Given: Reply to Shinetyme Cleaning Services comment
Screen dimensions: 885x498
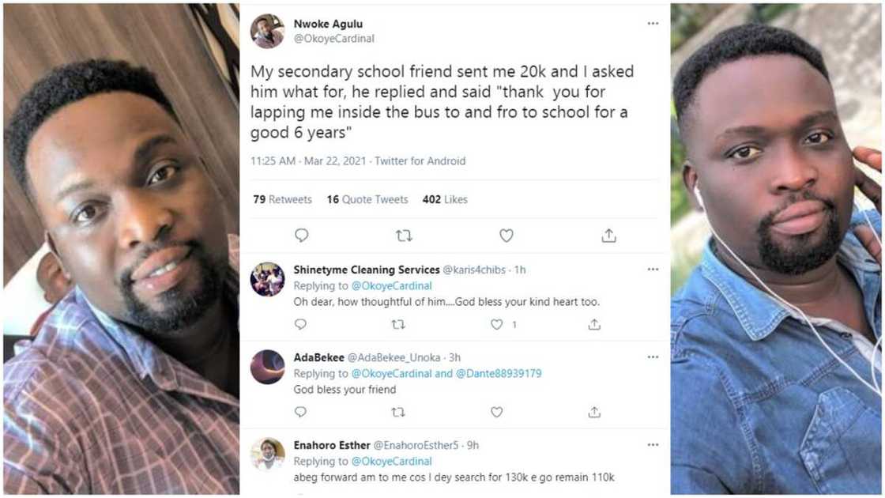Looking at the screenshot, I should 300,324.
